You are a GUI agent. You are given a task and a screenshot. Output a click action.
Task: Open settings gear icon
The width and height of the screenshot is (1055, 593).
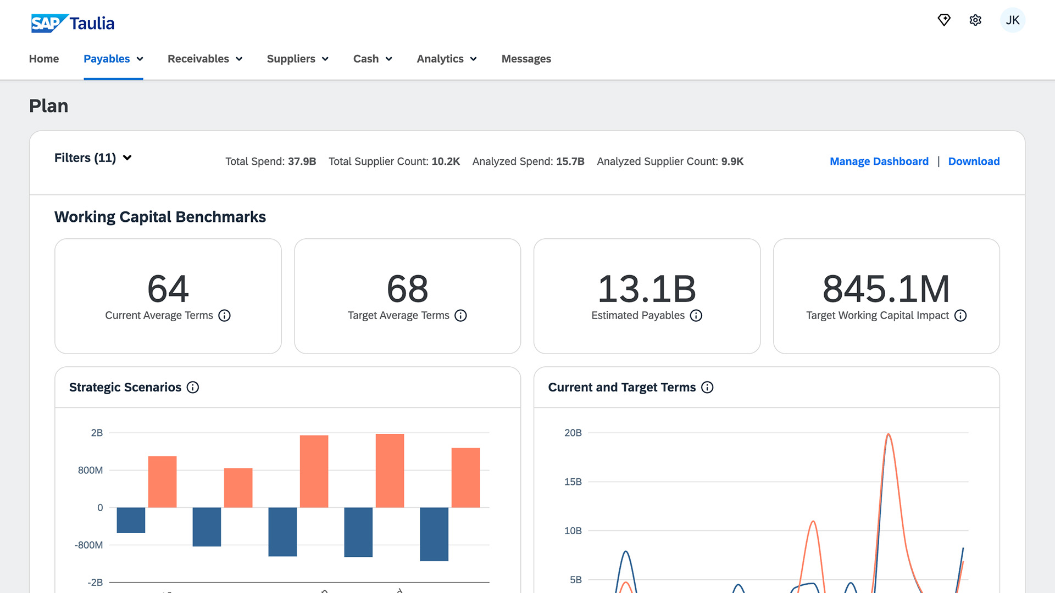tap(975, 20)
